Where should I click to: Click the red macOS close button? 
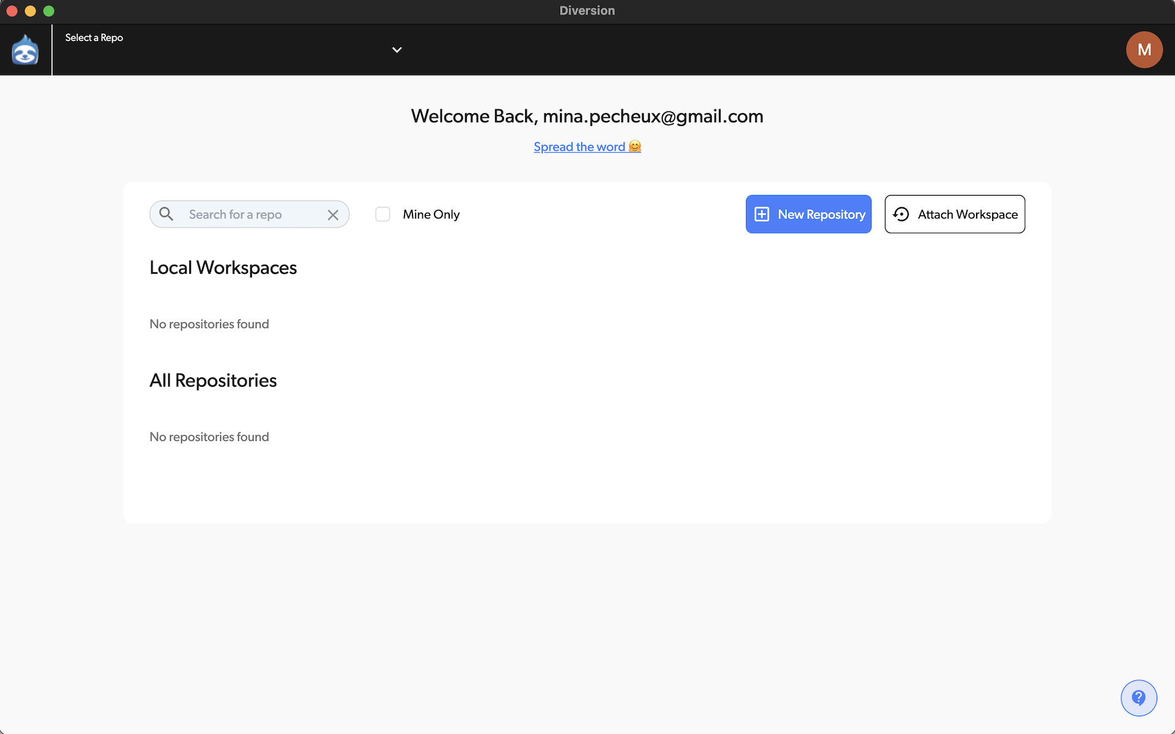coord(12,11)
